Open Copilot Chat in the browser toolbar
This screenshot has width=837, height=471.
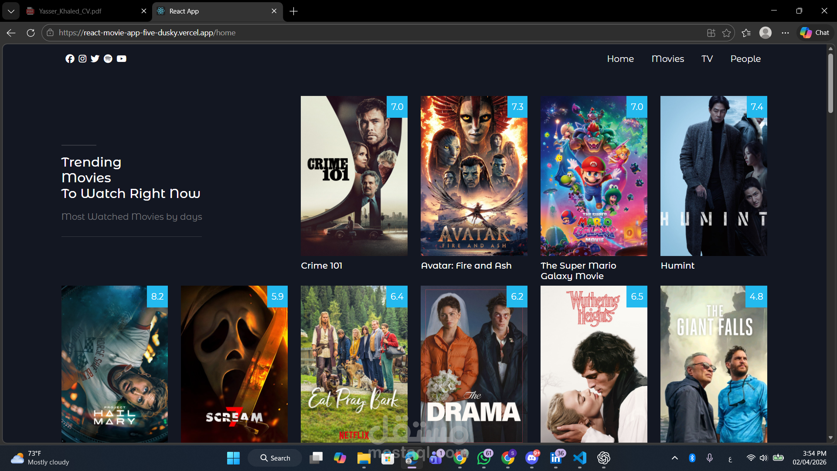(x=814, y=32)
